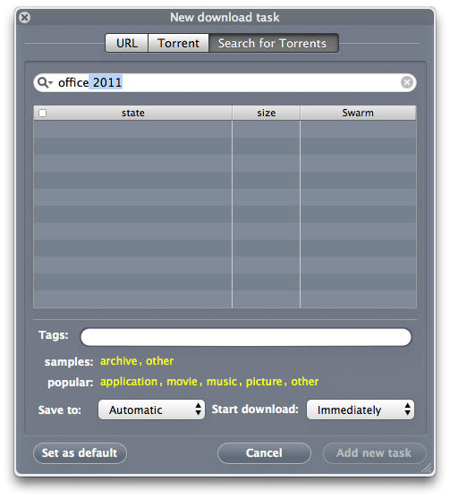Toggle the select-all checkbox in state header
The height and width of the screenshot is (498, 450).
(42, 113)
